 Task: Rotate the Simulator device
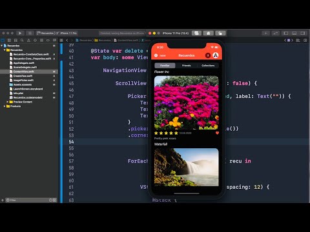click(x=220, y=33)
